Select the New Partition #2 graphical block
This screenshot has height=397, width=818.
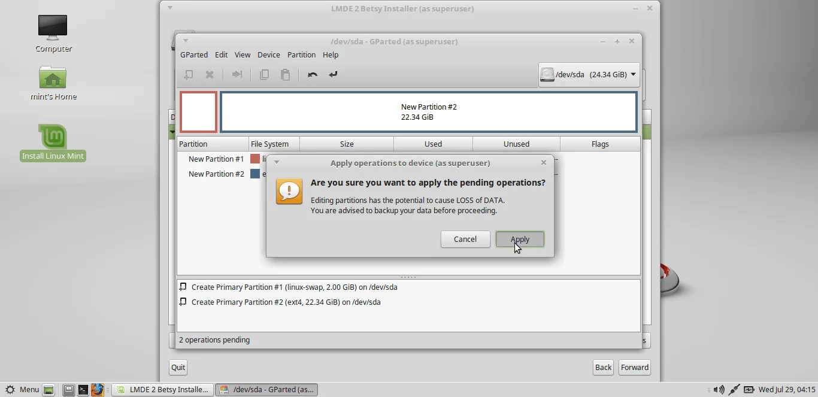(x=429, y=112)
